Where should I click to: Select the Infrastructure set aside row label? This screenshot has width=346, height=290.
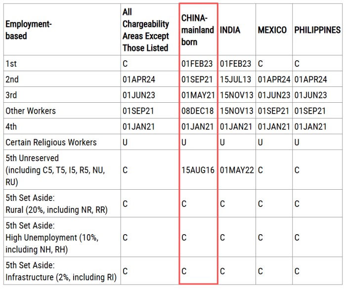pyautogui.click(x=61, y=271)
